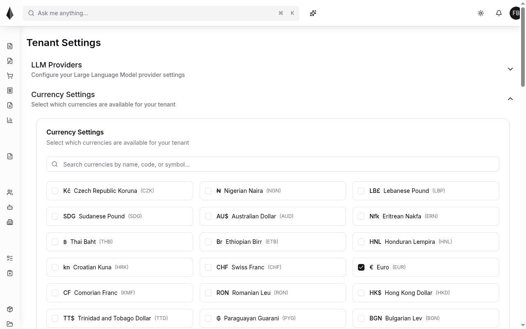Check the Sudanese Pound checkbox

click(55, 216)
